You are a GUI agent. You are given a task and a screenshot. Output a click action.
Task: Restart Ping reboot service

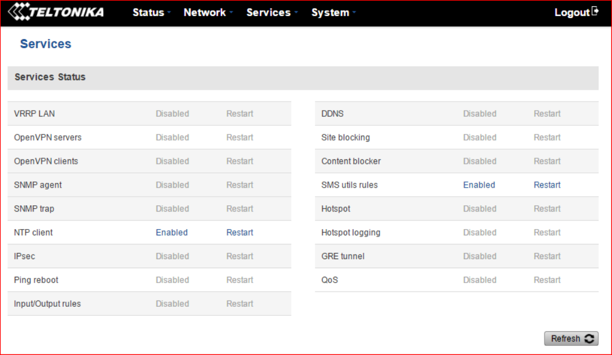[240, 280]
